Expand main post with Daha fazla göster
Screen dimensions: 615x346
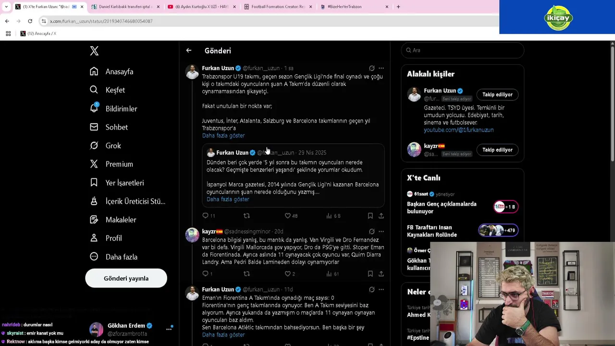(223, 136)
